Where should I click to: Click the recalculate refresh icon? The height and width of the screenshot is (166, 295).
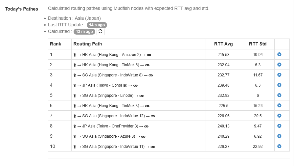point(101,32)
